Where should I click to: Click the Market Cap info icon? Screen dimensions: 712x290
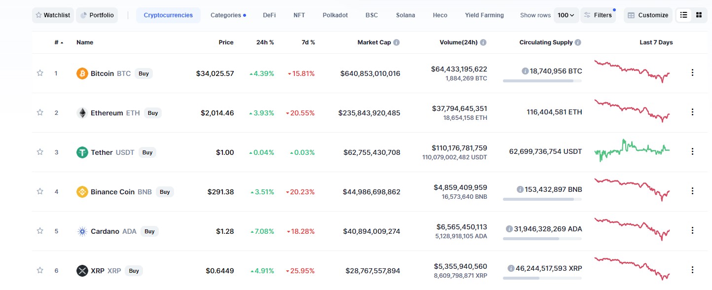(x=396, y=42)
